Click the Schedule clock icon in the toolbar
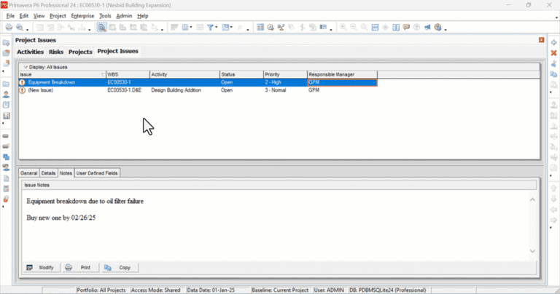 point(271,28)
